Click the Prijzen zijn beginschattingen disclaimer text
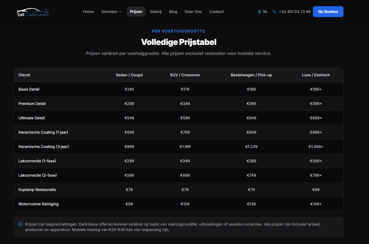This screenshot has height=244, width=369. [x=173, y=227]
